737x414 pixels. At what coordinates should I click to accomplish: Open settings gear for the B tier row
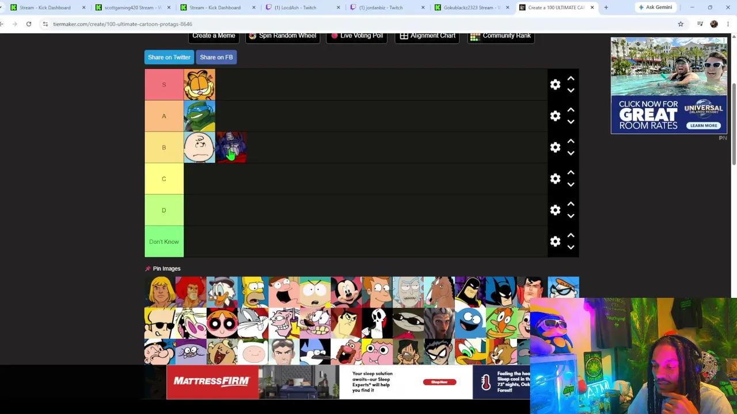[x=555, y=147]
